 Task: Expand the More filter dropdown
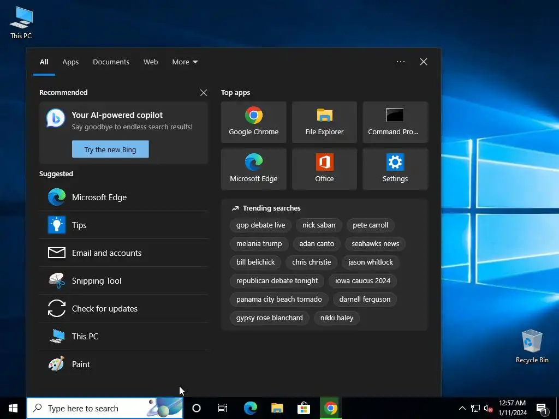pyautogui.click(x=185, y=62)
